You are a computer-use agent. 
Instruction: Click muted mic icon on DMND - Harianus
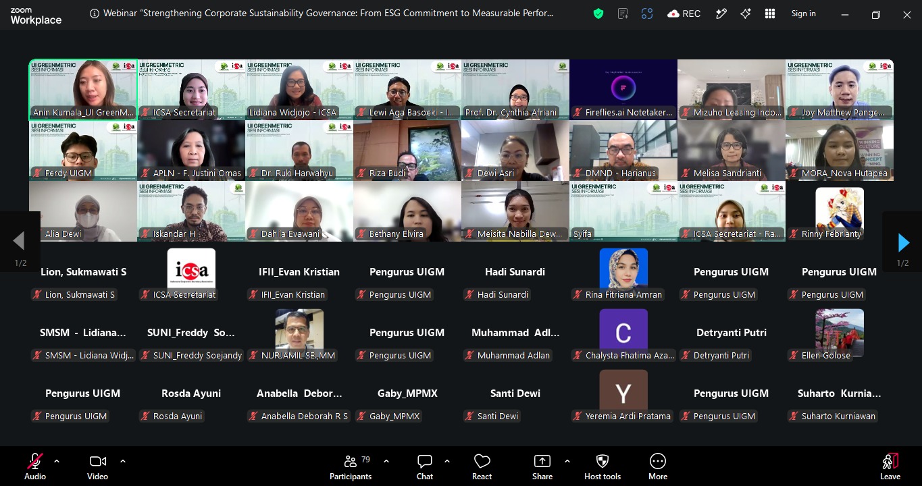click(x=577, y=173)
